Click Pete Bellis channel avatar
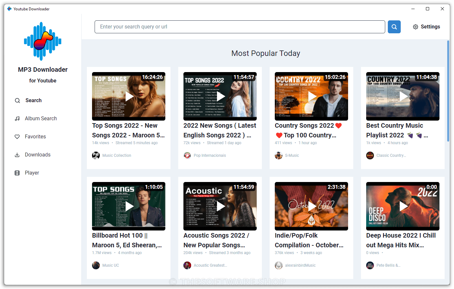 [x=370, y=265]
